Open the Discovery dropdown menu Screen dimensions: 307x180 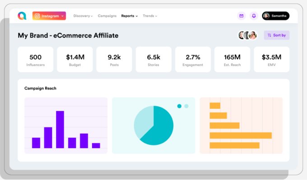[x=83, y=16]
